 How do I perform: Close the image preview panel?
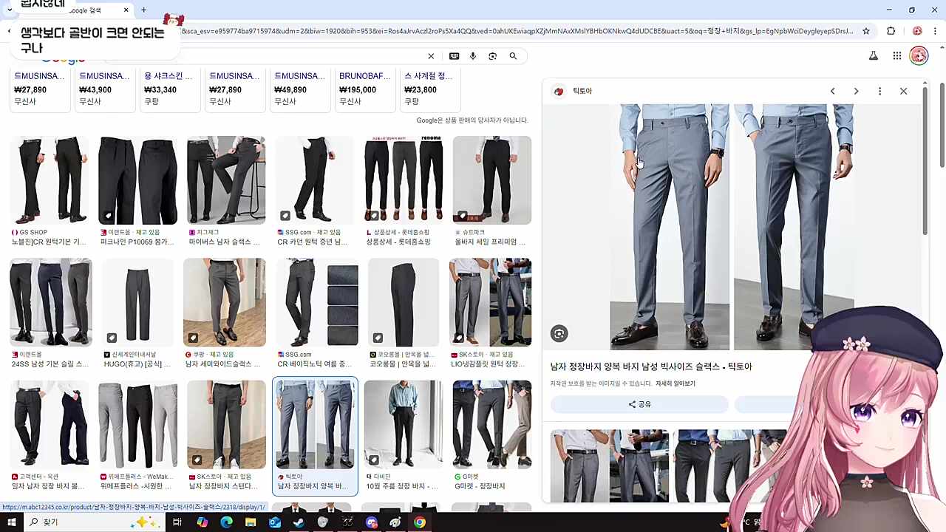pyautogui.click(x=903, y=91)
